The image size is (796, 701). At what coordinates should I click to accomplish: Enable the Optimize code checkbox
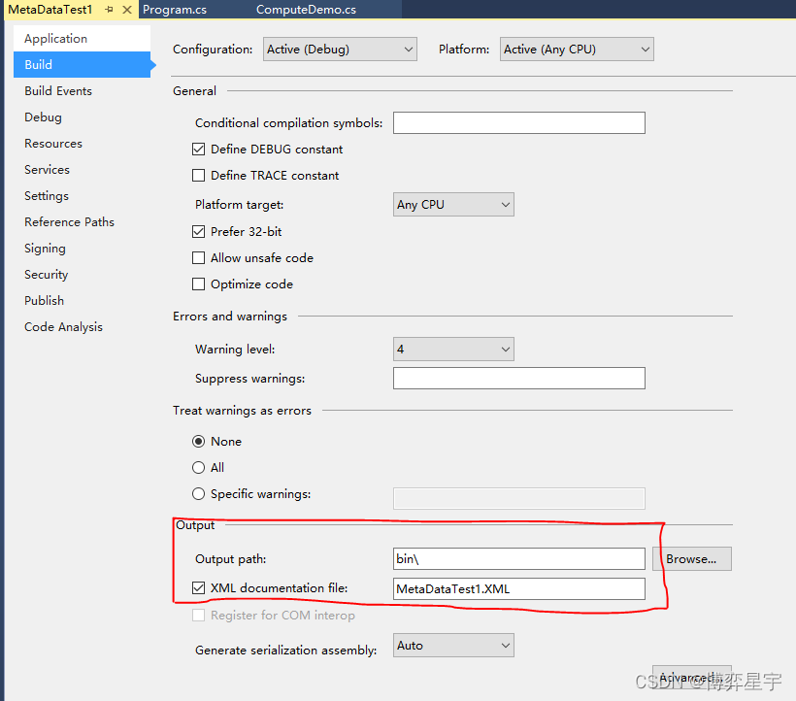click(199, 284)
